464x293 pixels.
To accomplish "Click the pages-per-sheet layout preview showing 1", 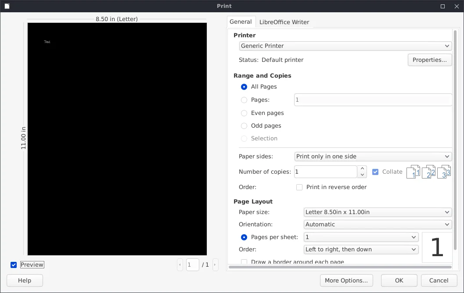I will coord(437,247).
